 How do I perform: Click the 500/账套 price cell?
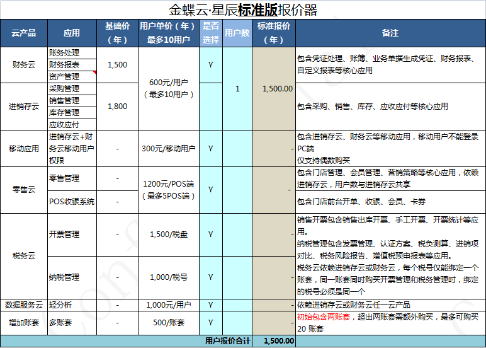(169, 323)
